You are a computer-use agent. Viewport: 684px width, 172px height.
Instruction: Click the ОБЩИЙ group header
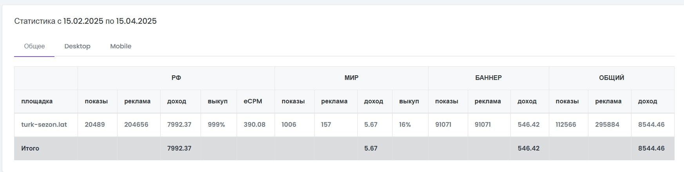(612, 78)
